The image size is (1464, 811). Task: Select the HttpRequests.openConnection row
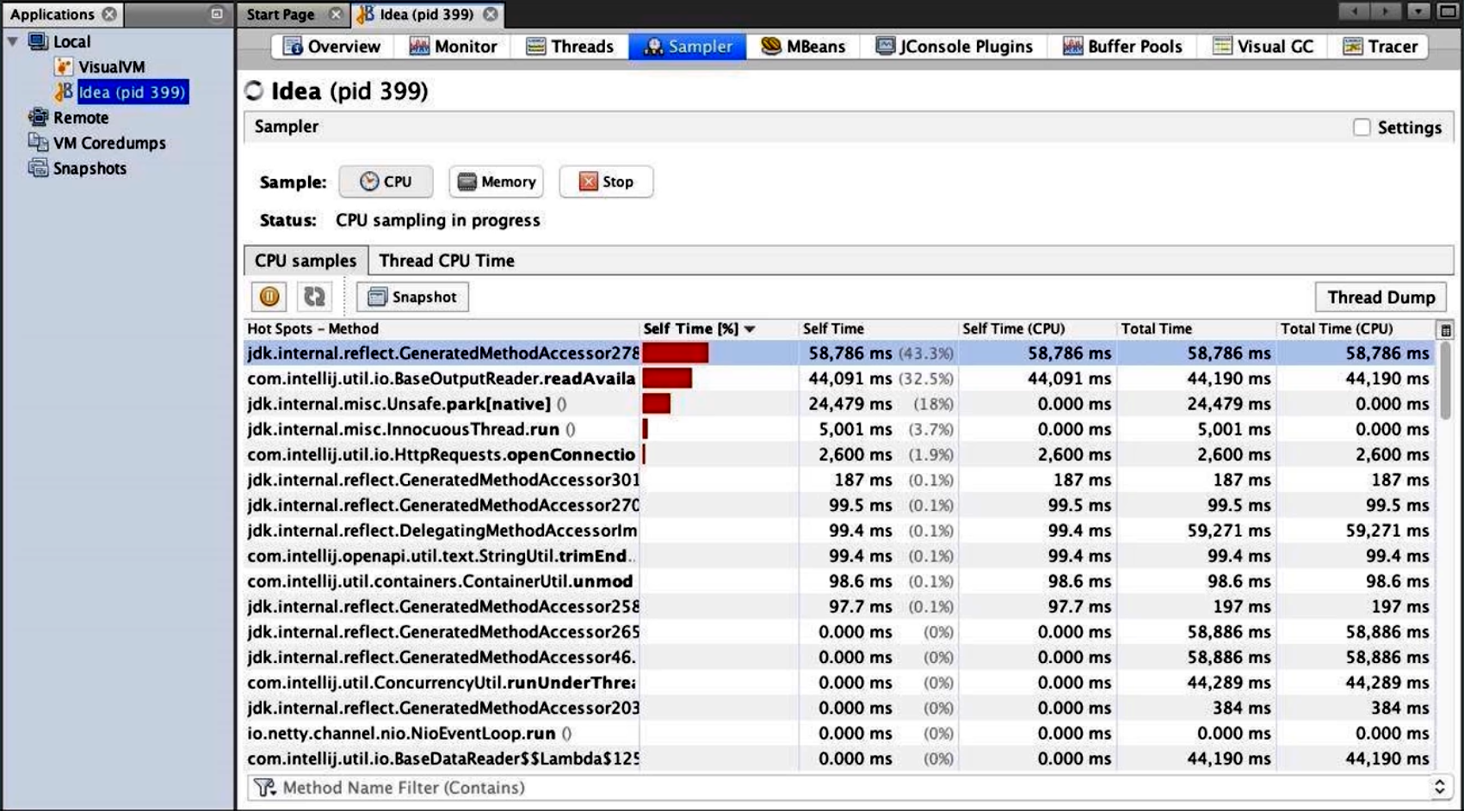coord(839,454)
